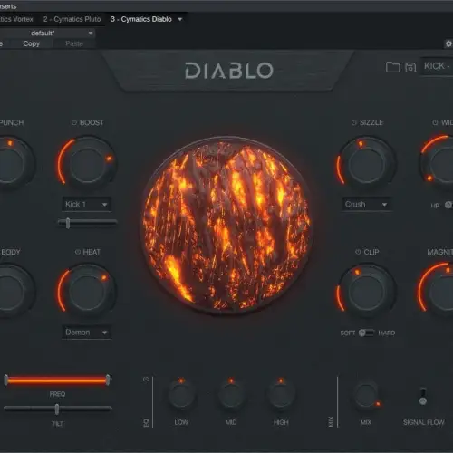The image size is (453, 453).
Task: Click the slider under Kick 1 dropdown
Action: pos(87,223)
